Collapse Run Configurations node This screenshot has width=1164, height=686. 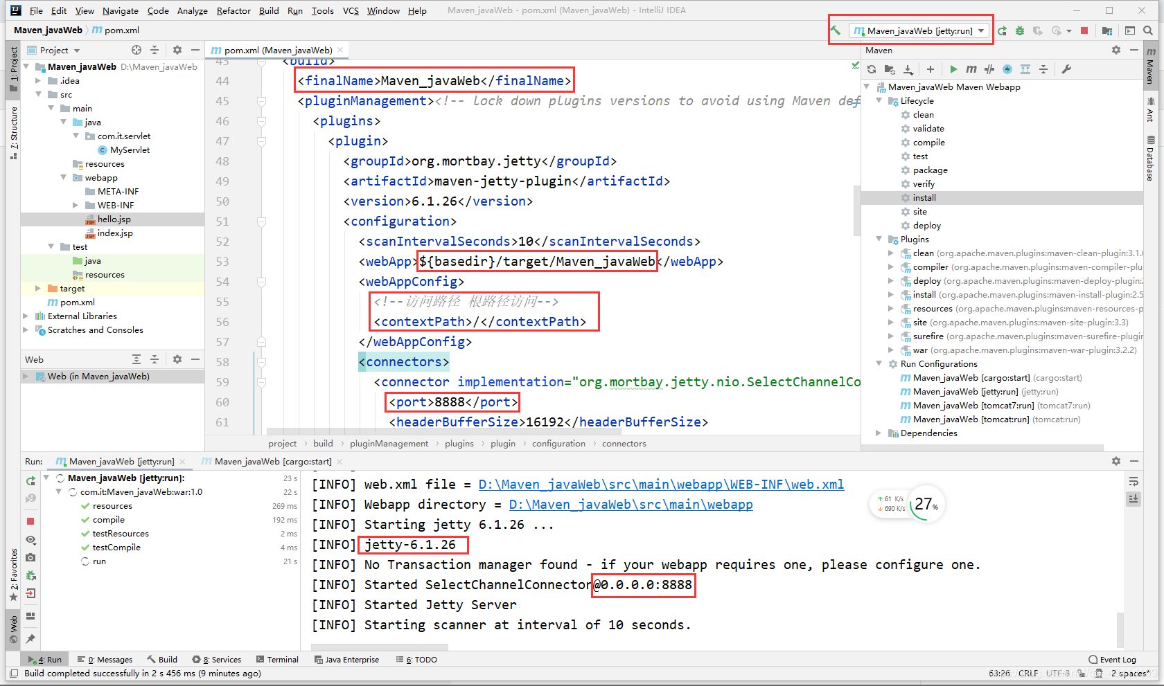879,363
